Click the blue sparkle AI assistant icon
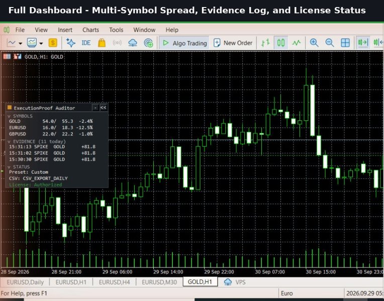The width and height of the screenshot is (384, 301). (71, 43)
